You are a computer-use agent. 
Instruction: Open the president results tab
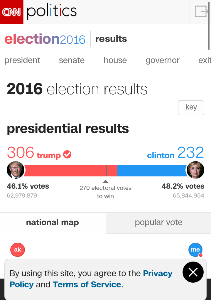pyautogui.click(x=22, y=60)
